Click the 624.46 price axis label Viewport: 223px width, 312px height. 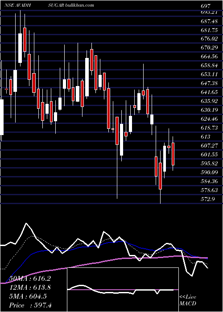pos(209,119)
